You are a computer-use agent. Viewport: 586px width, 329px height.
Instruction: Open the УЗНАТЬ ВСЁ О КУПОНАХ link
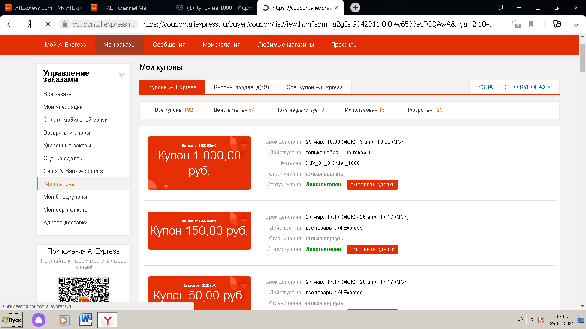[x=514, y=87]
